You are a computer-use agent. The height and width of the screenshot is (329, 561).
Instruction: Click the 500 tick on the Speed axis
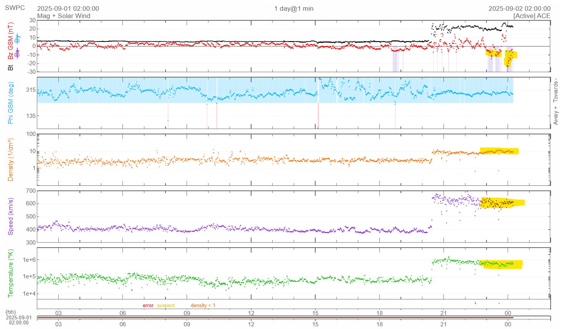31,217
